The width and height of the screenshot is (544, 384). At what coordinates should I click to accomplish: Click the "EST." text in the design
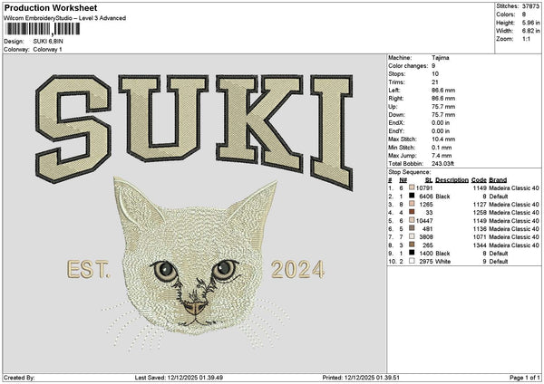[x=88, y=270]
